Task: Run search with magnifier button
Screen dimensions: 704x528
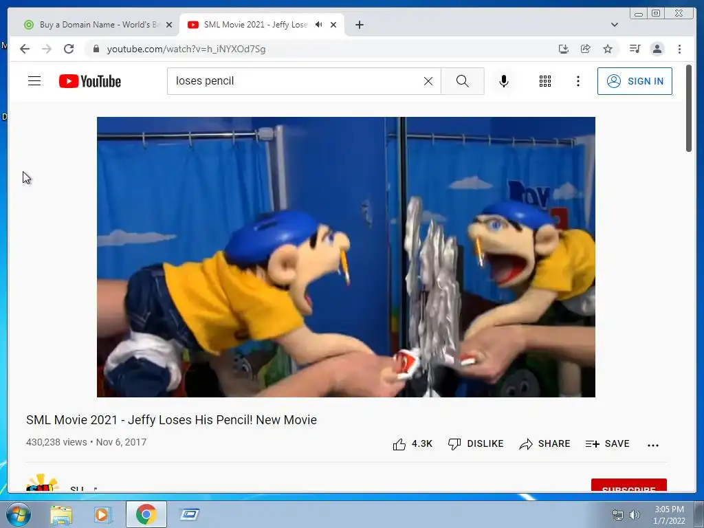Action: point(463,81)
